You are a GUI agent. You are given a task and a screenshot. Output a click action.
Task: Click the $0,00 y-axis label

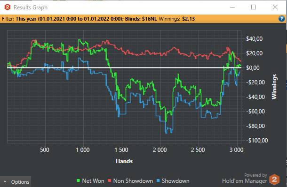coord(253,68)
